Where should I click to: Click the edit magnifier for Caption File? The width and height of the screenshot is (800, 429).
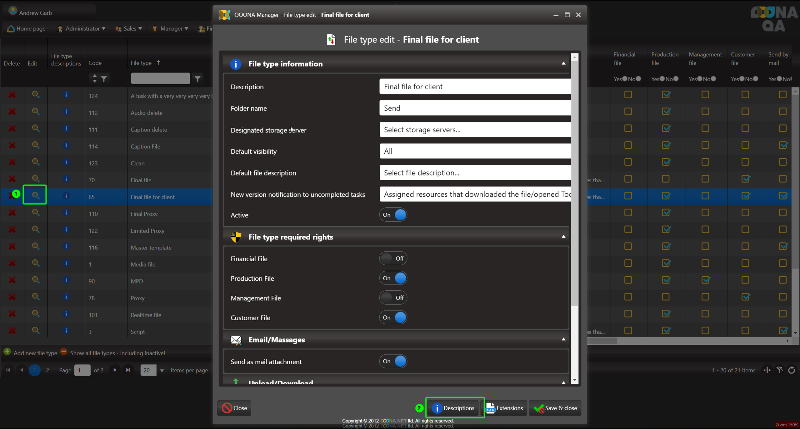click(36, 145)
